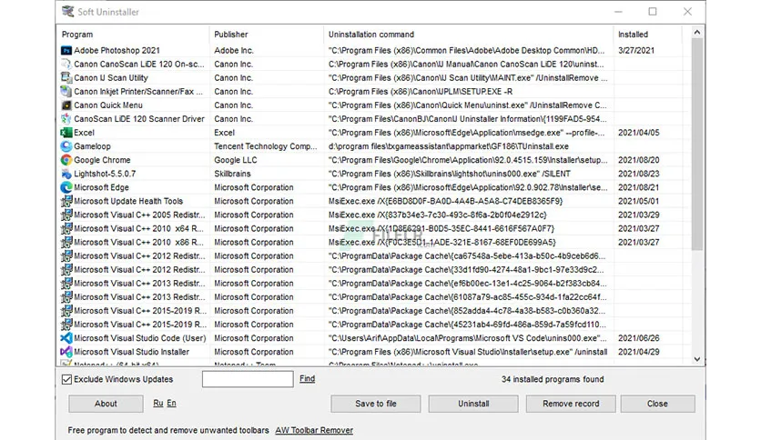Click the Save to file button

pyautogui.click(x=376, y=404)
